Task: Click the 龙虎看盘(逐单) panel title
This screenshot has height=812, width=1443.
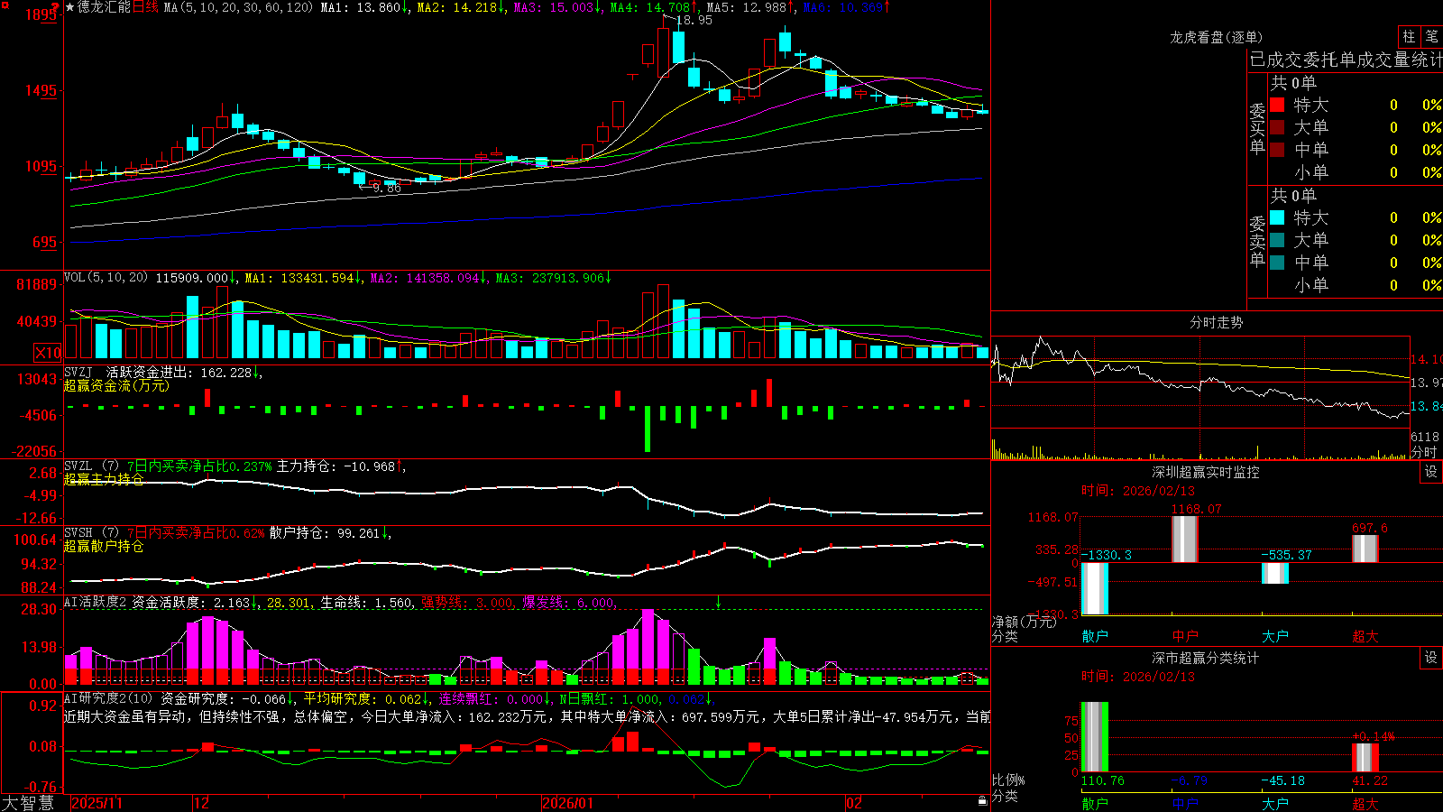Action: click(x=1216, y=37)
